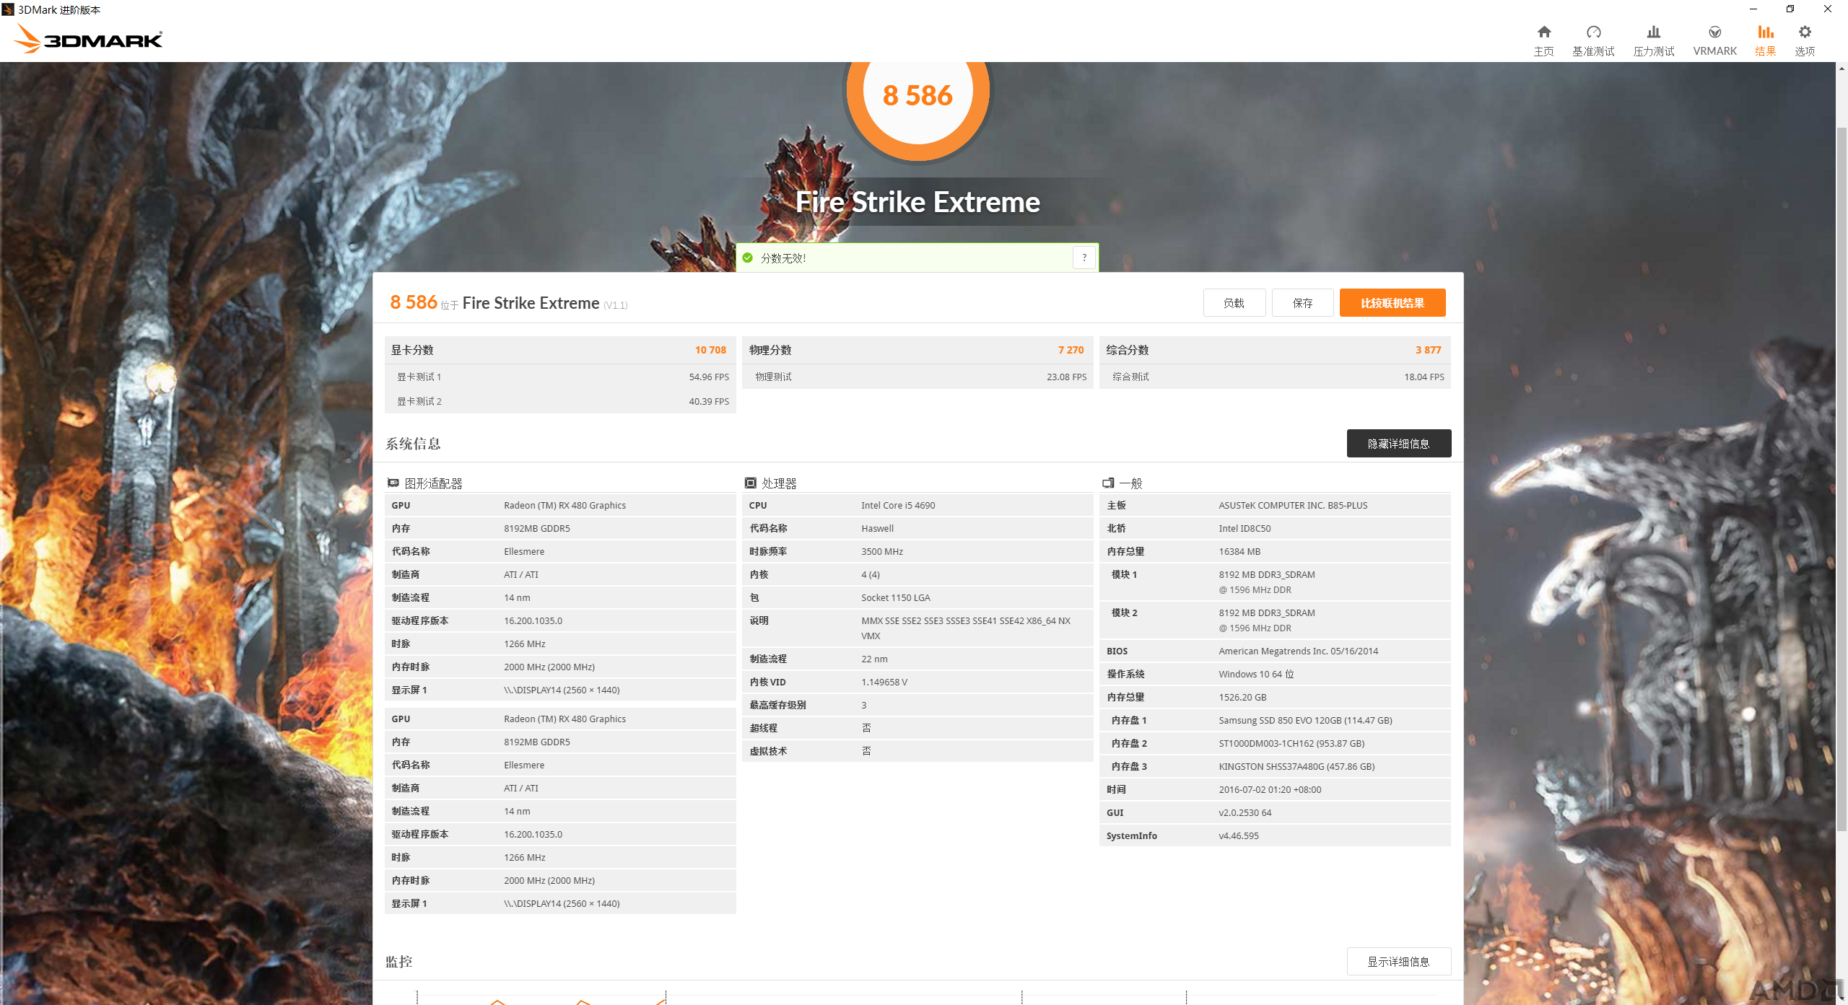Click the ASUSTeK B85-PLUS motherboard value
This screenshot has width=1848, height=1005.
click(x=1293, y=505)
